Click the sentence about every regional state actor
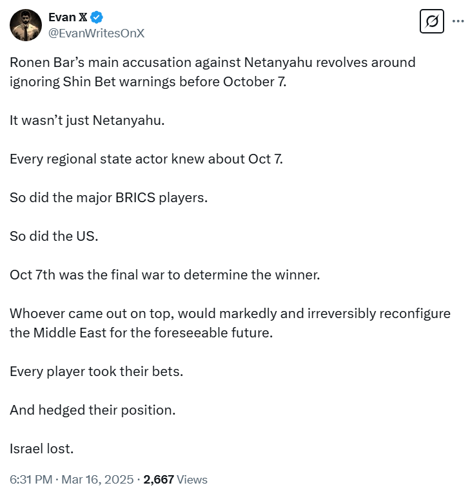 coord(146,159)
